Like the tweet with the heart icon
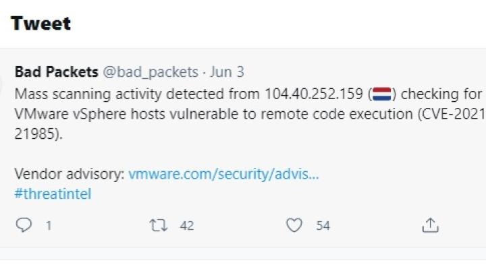 pyautogui.click(x=294, y=225)
